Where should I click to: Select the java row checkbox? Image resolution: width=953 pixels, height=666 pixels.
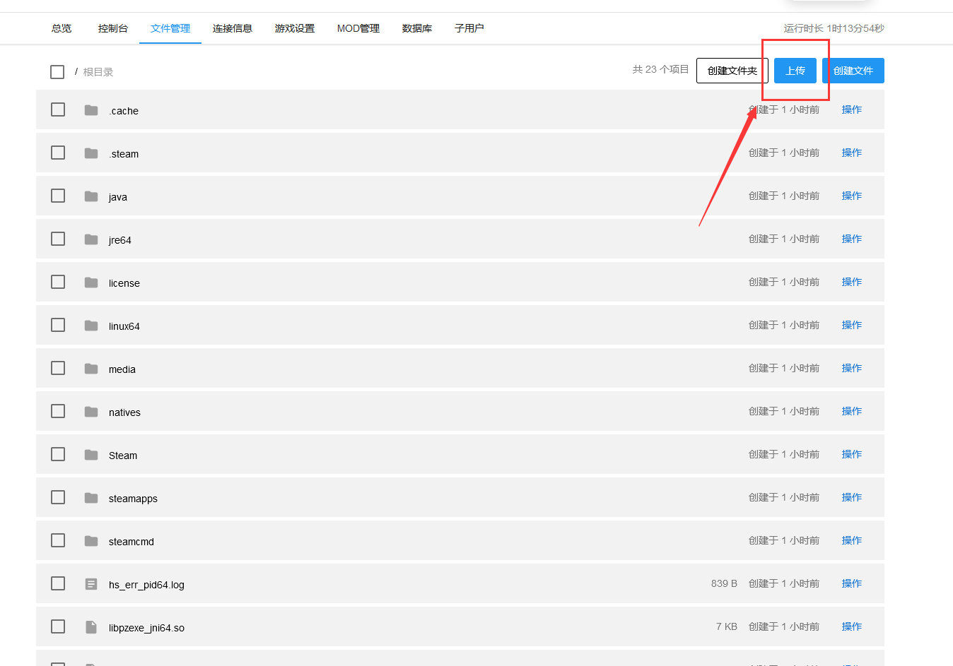click(58, 196)
